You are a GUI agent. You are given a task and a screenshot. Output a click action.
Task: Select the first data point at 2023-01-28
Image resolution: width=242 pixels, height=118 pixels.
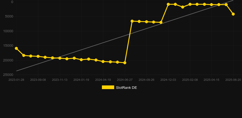point(16,49)
